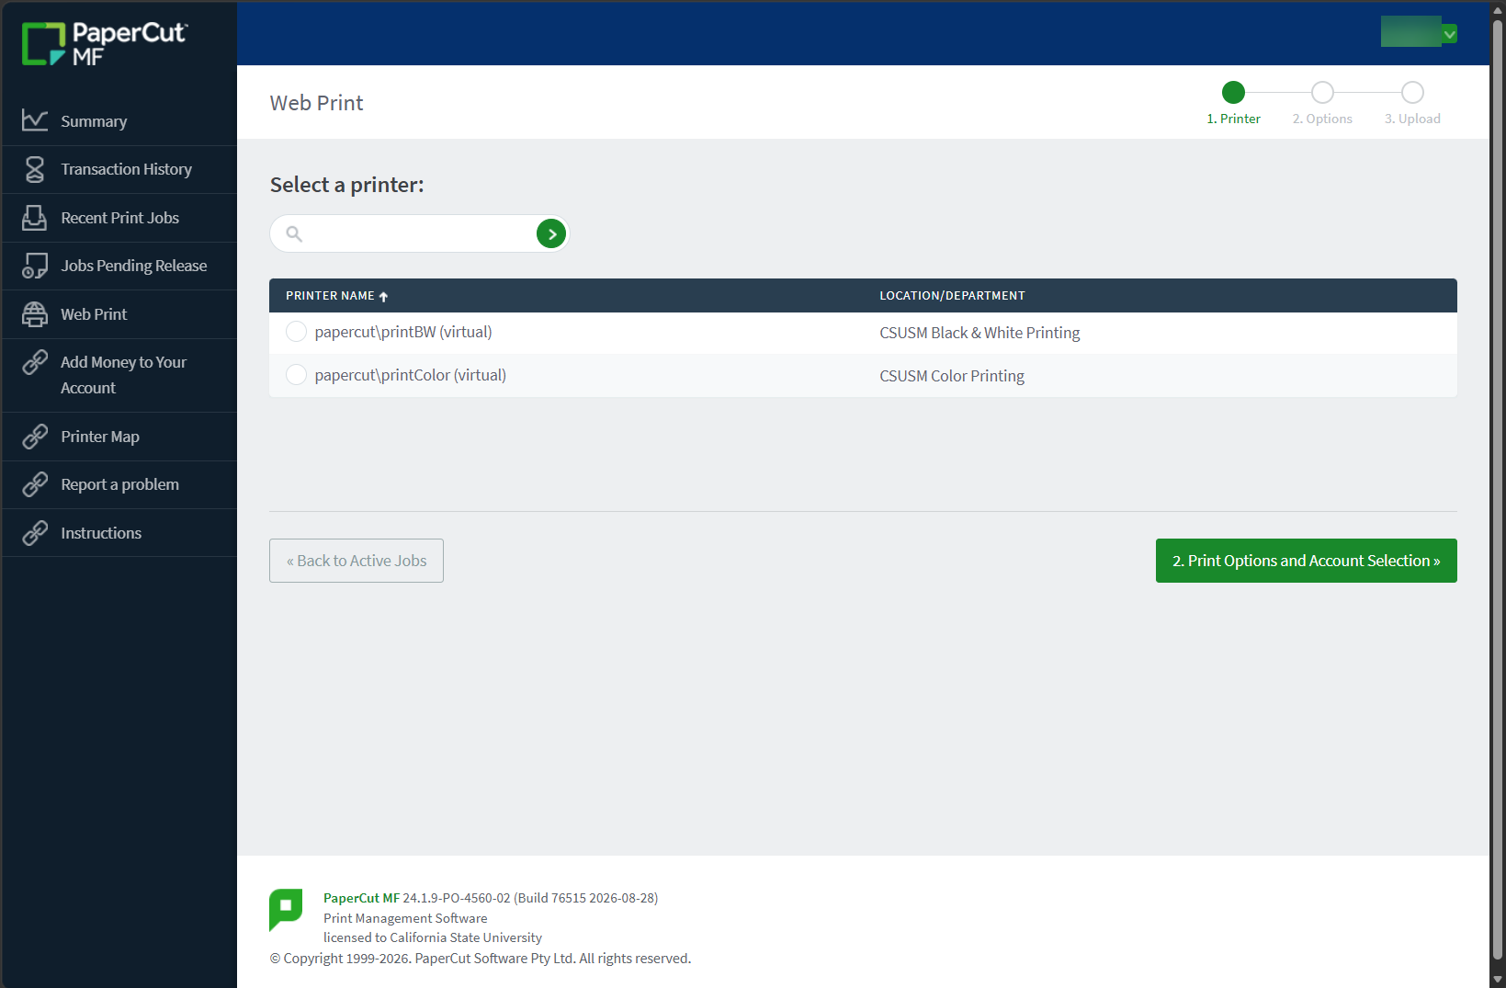Click the 'Select a printer:' heading
This screenshot has height=988, width=1506.
347,185
